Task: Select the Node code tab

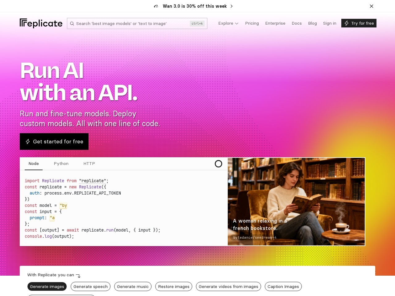Action: (x=34, y=164)
